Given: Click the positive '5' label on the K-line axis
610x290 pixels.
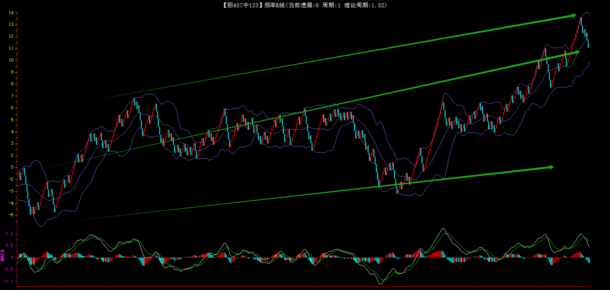Looking at the screenshot, I should pos(12,120).
